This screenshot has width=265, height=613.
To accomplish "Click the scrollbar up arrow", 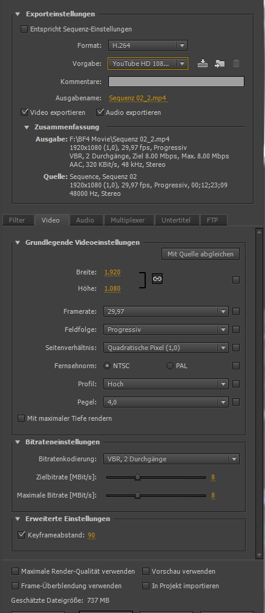I will [259, 232].
